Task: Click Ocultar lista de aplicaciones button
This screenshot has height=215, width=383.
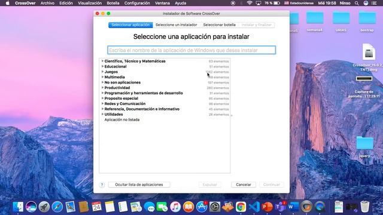Action: (139, 185)
